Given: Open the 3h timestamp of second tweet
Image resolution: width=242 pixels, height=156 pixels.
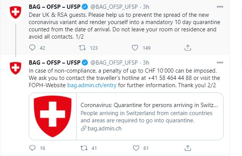Looking at the screenshot, I should 146,63.
